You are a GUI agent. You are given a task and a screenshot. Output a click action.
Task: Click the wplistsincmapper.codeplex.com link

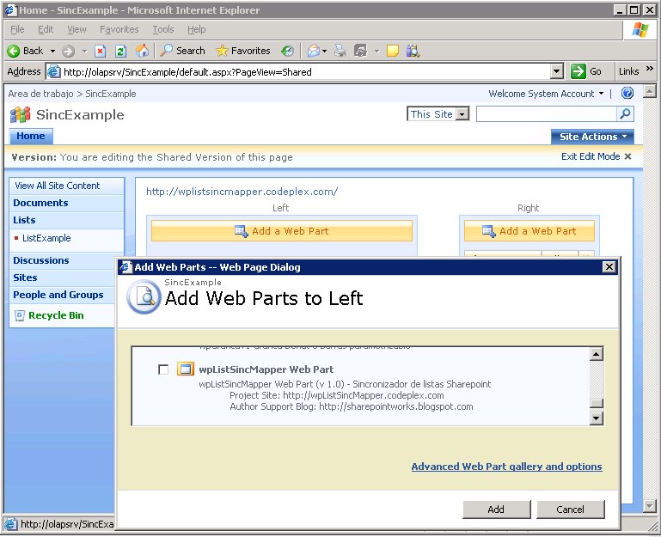pos(242,192)
